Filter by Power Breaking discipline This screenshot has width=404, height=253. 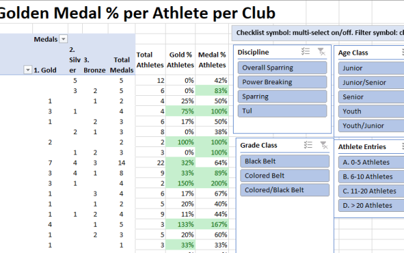coord(282,82)
